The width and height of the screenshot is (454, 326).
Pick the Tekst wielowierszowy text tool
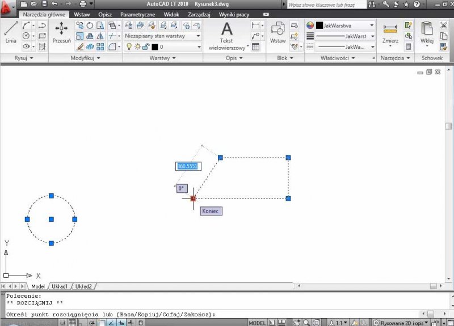click(226, 34)
